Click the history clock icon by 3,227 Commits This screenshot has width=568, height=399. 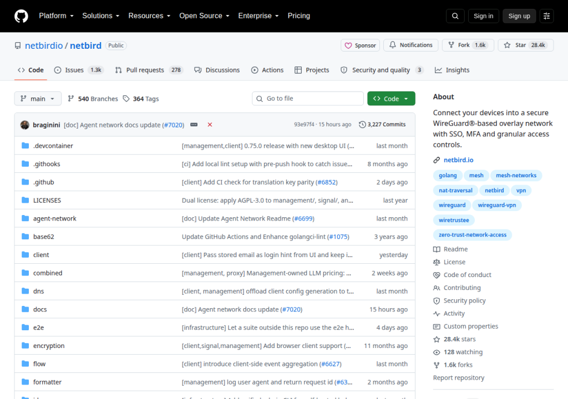click(x=362, y=125)
